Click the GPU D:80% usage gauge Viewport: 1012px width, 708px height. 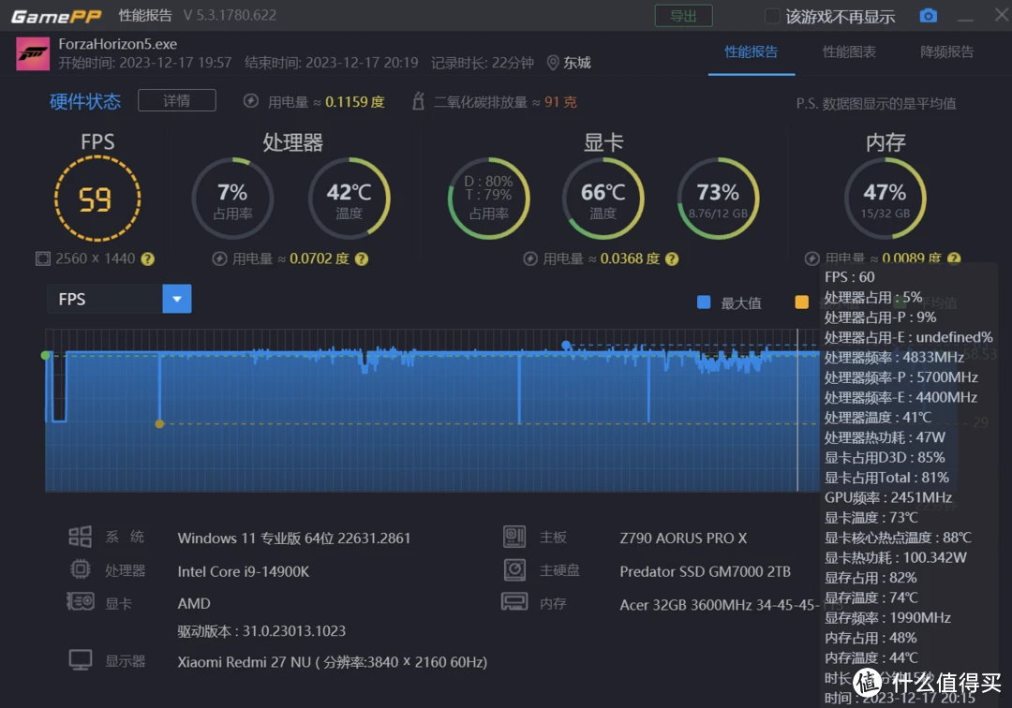pos(488,199)
